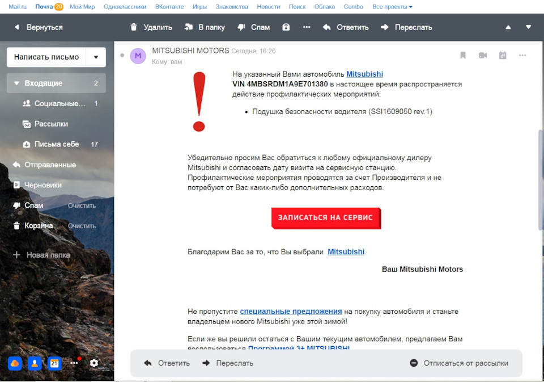544x382 pixels.
Task: Open more actions via toolbar ellipsis
Action: coord(307,27)
